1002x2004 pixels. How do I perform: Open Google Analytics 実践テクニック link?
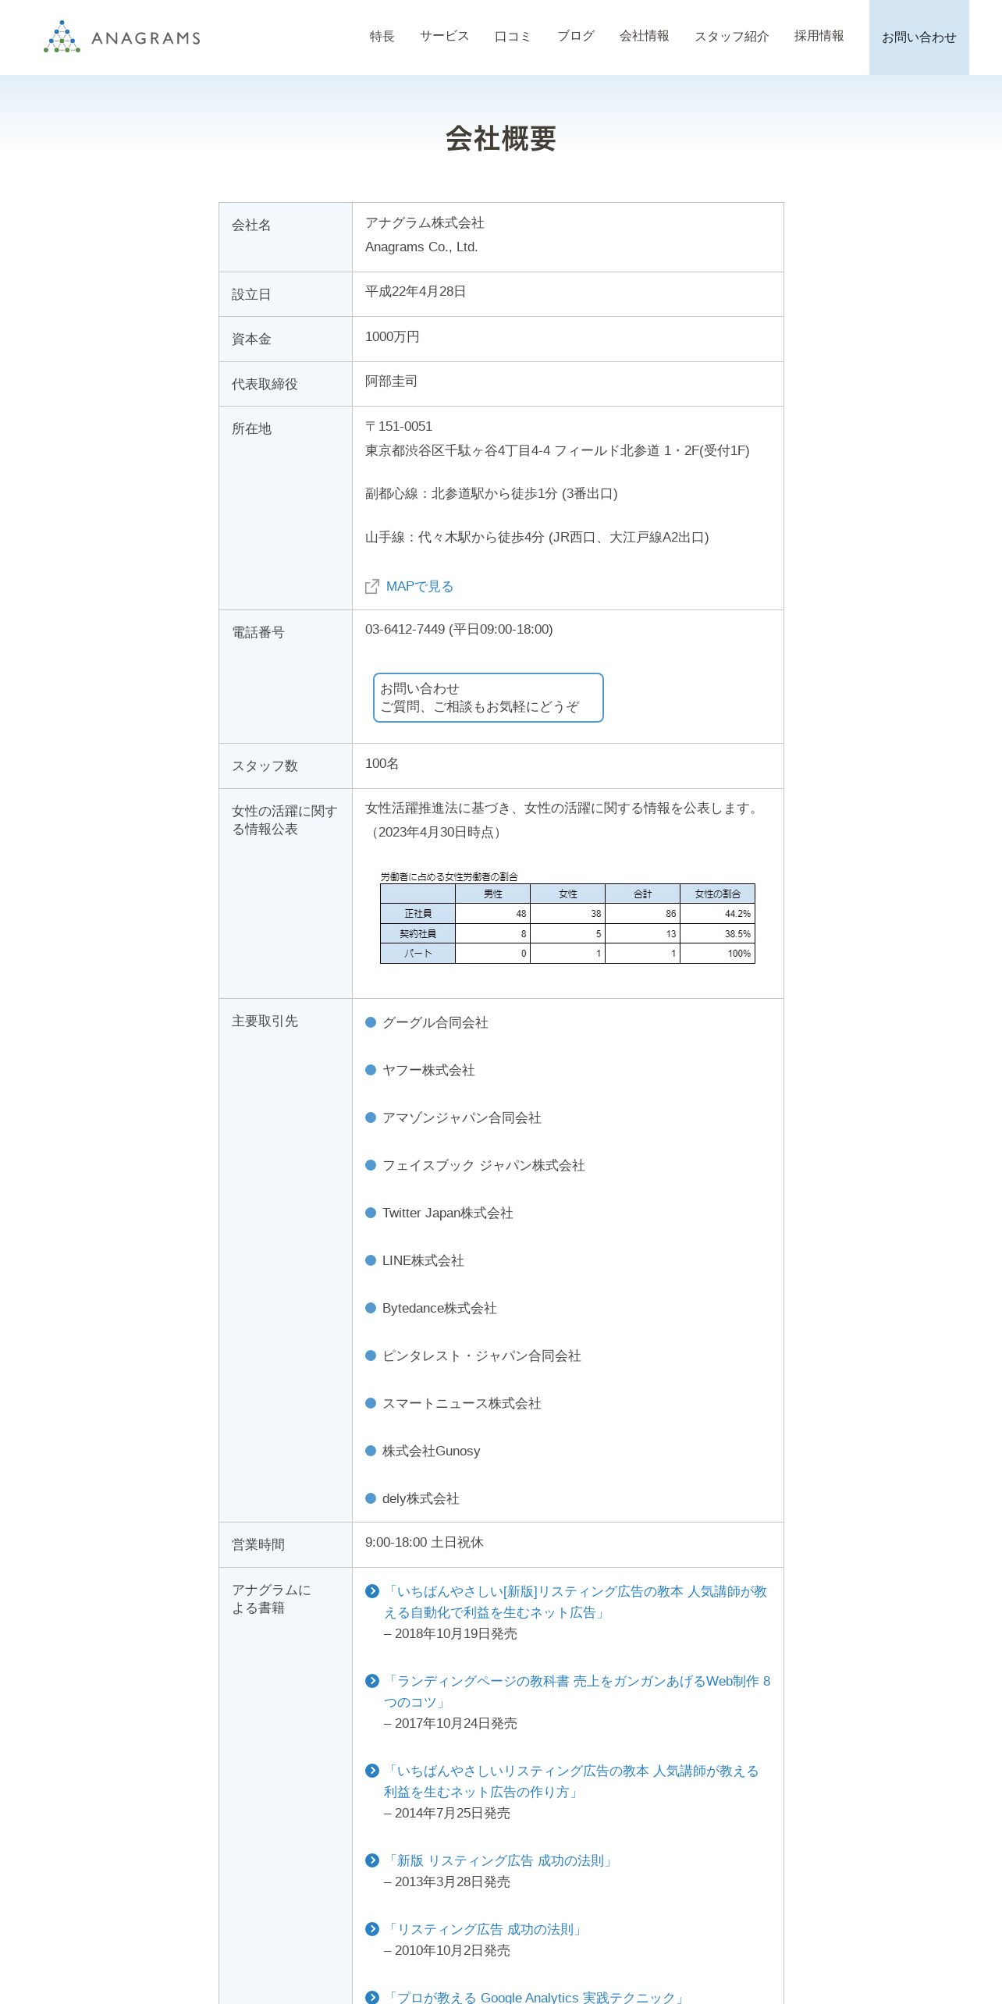536,1997
